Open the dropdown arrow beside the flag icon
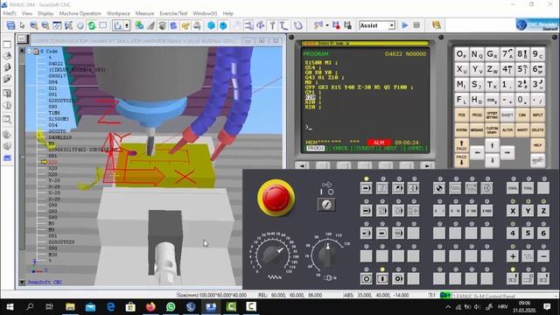Image resolution: width=560 pixels, height=315 pixels. [327, 25]
